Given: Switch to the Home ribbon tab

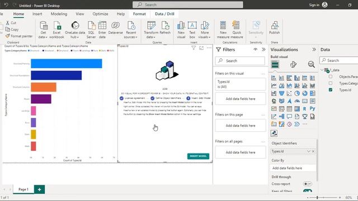Looking at the screenshot, I should 18,14.
